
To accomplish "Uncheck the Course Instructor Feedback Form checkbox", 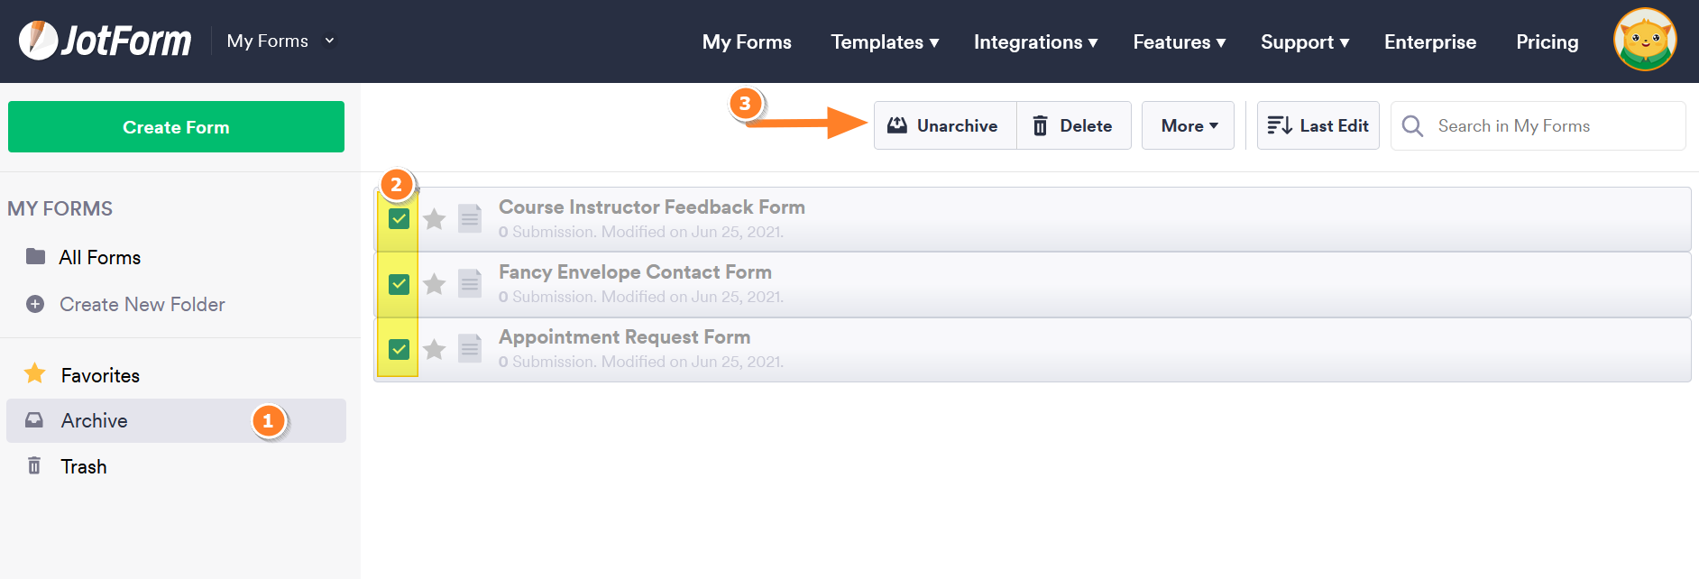I will (397, 218).
